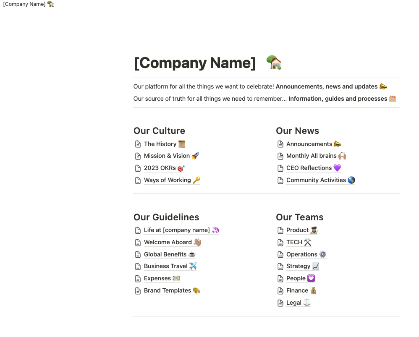The image size is (419, 337).
Task: Click the house emoji beside Company Name title
Action: pos(274,63)
